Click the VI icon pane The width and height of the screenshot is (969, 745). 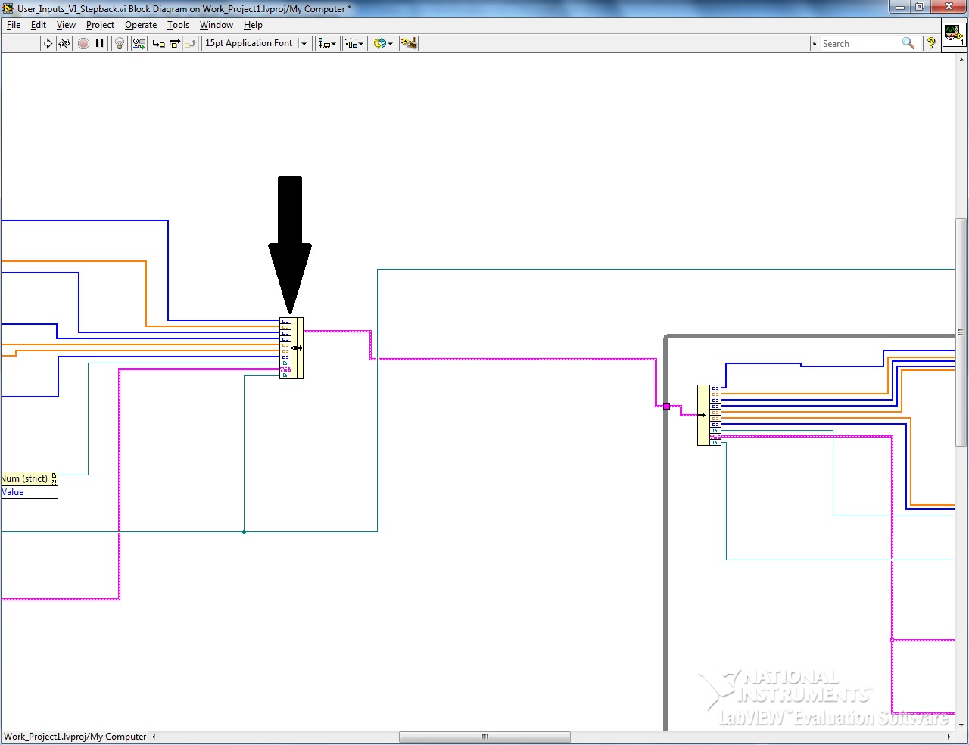pyautogui.click(x=954, y=35)
